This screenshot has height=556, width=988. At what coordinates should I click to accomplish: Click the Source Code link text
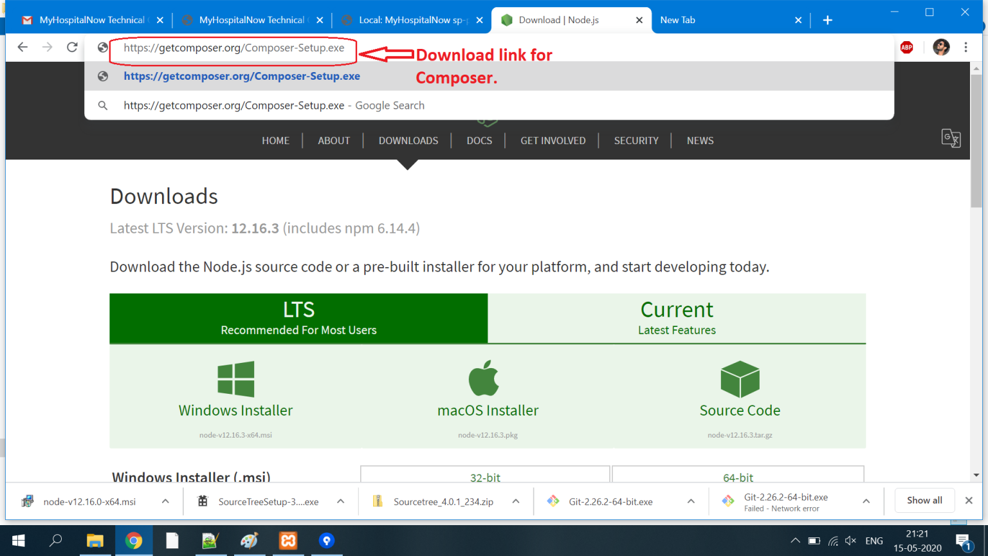(x=740, y=411)
